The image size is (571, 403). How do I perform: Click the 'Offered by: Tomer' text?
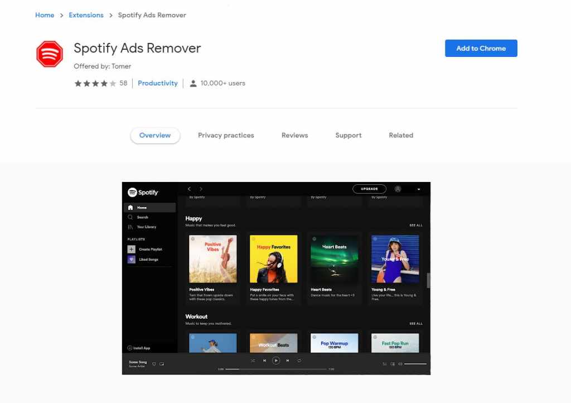click(x=103, y=66)
